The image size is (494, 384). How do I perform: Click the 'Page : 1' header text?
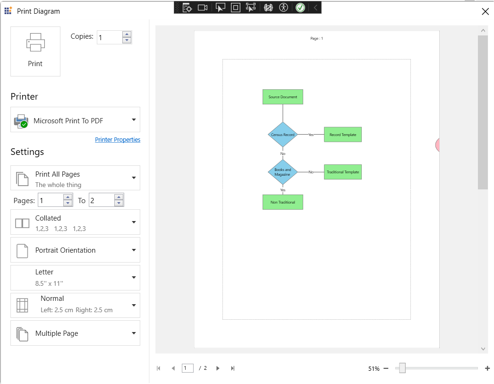[x=316, y=38]
